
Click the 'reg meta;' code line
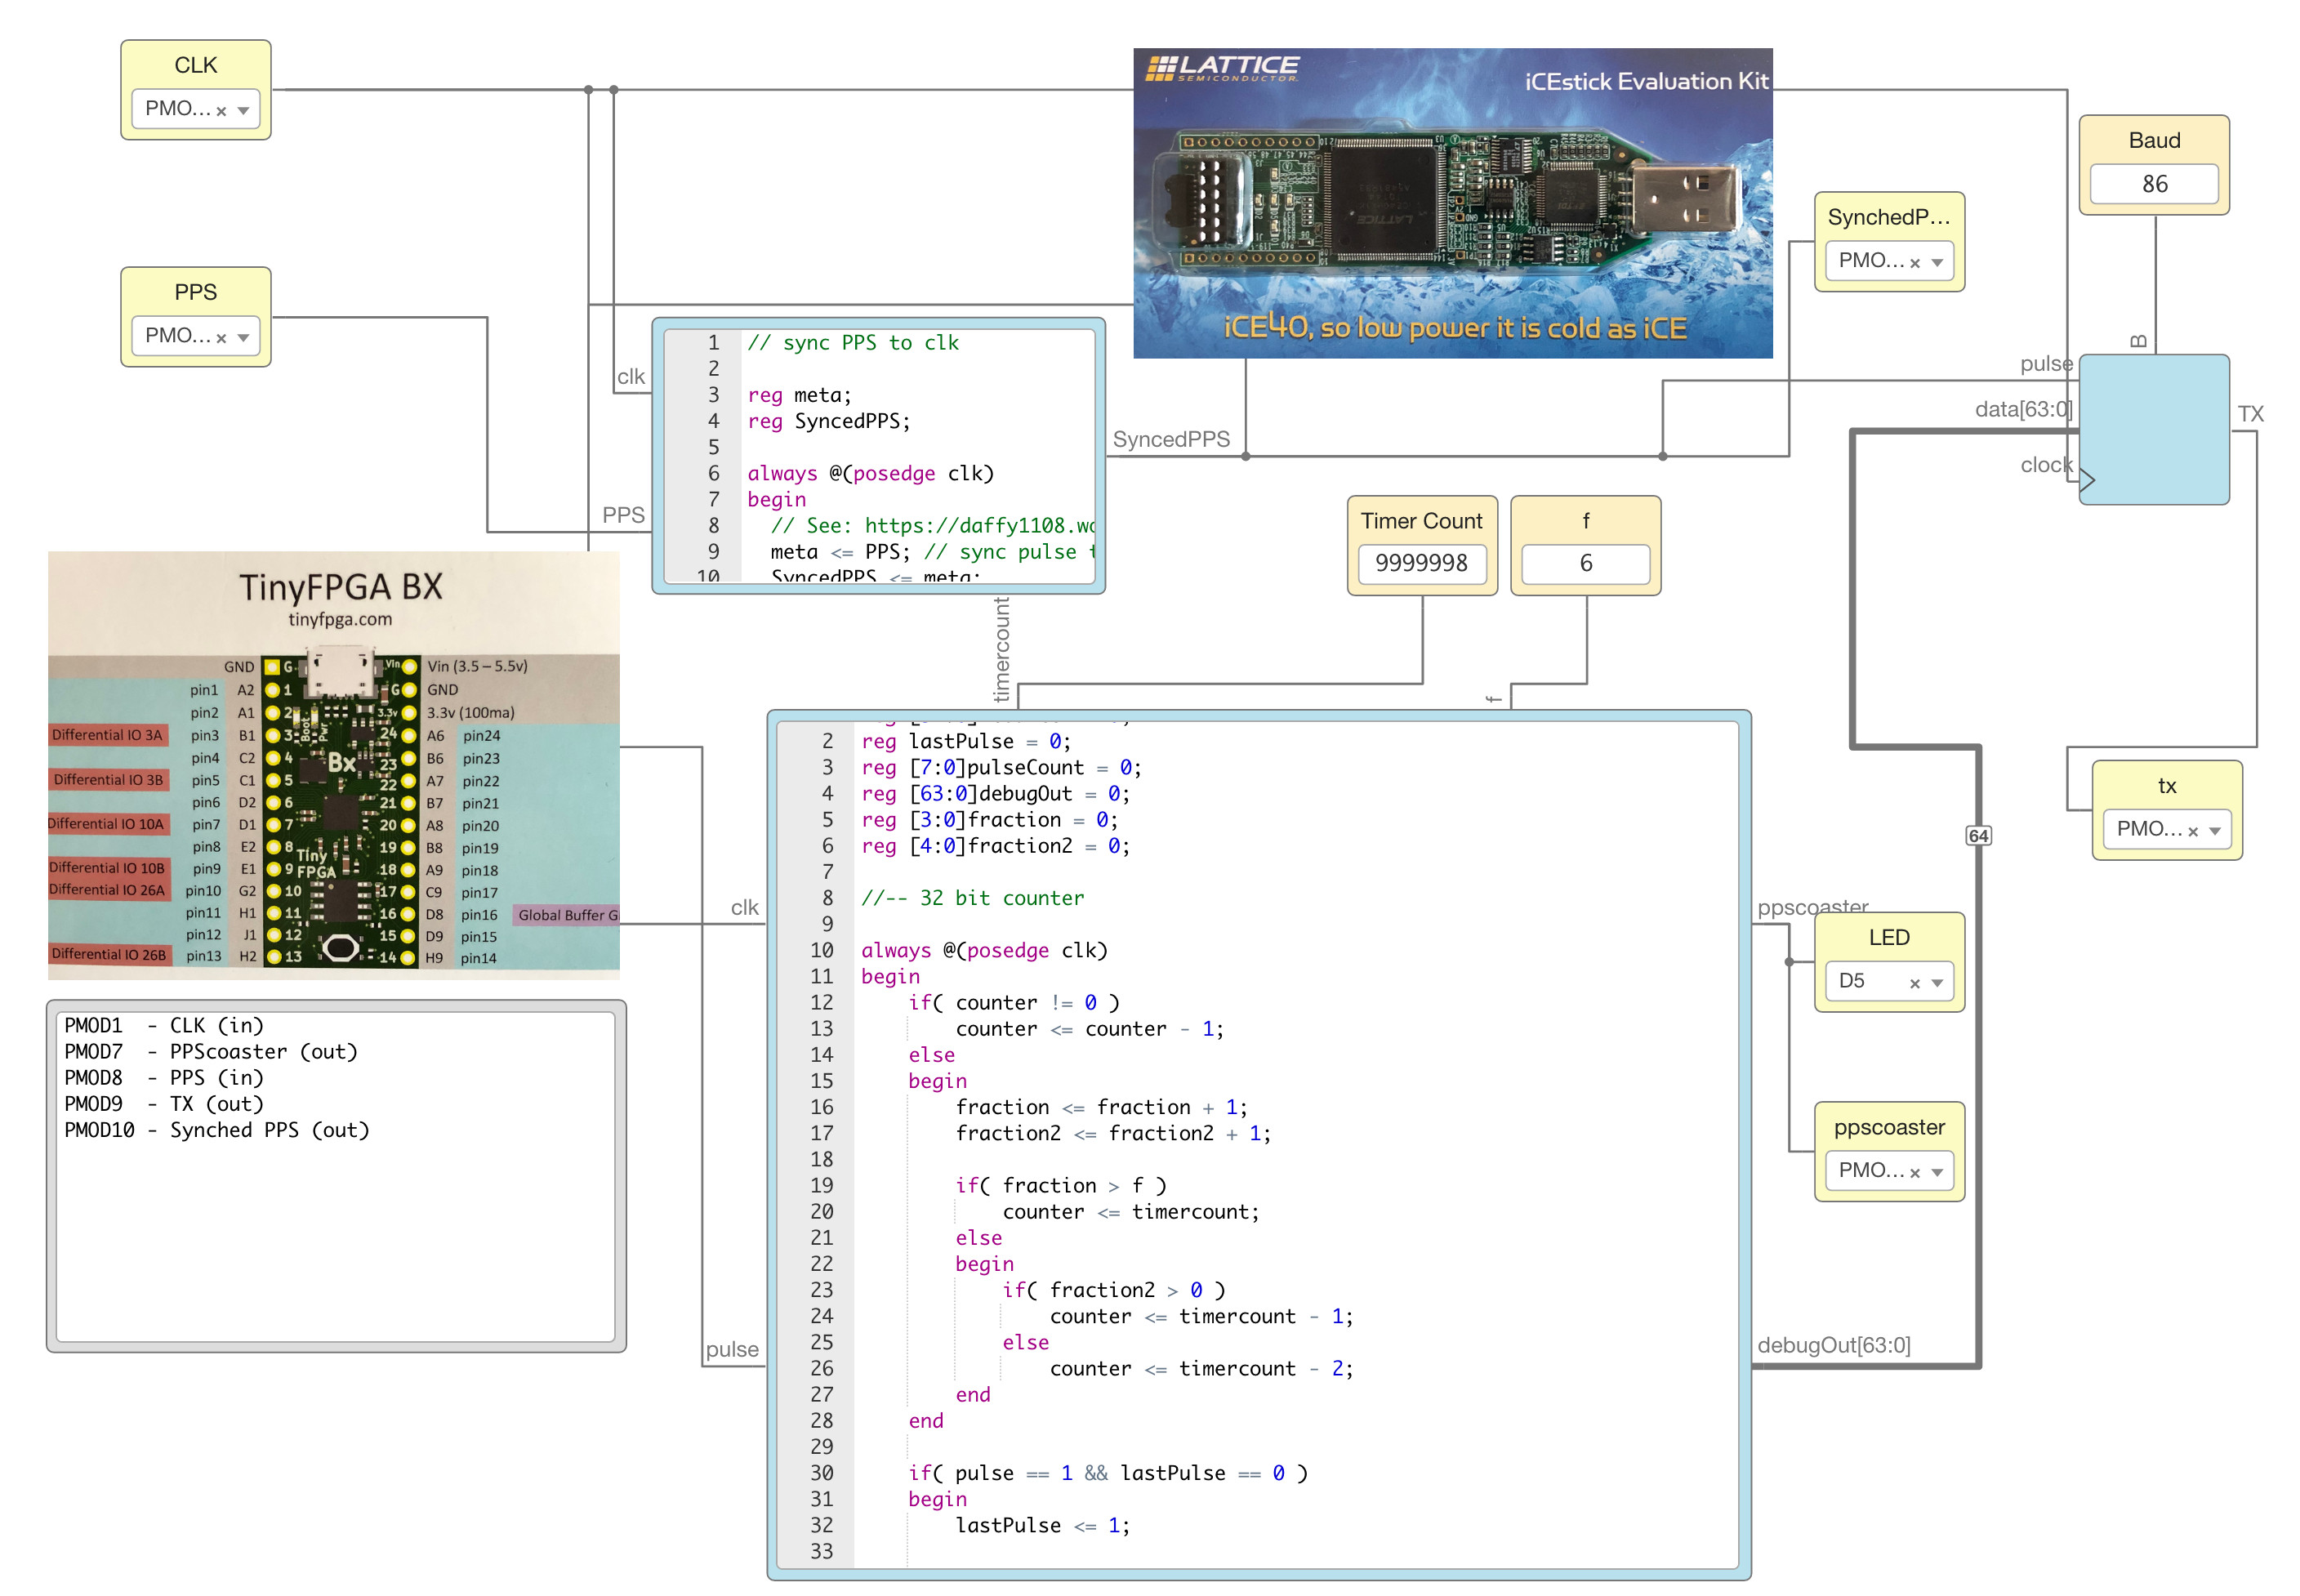point(799,395)
